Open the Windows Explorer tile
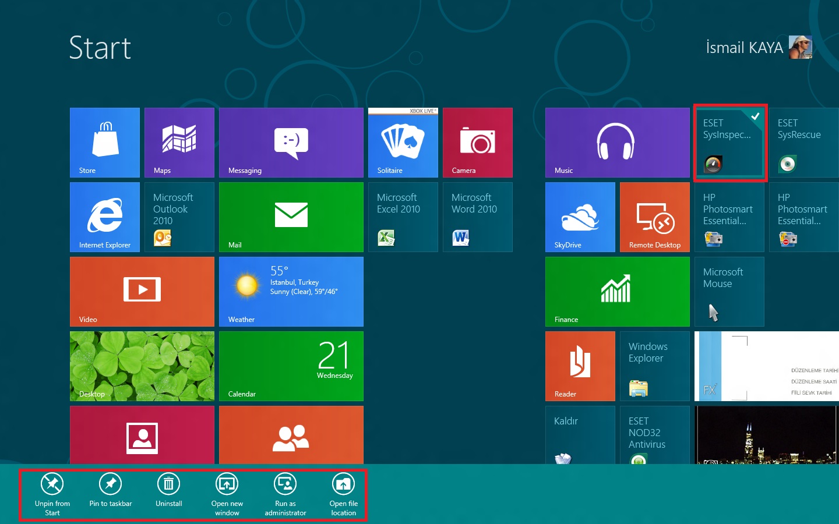 [655, 366]
